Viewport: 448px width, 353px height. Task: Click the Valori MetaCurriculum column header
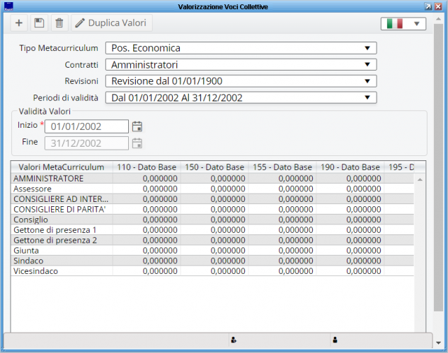[x=62, y=167]
